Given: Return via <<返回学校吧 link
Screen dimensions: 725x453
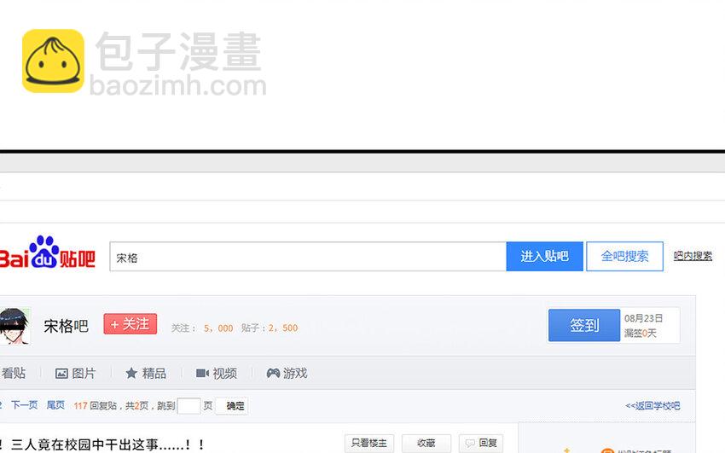Looking at the screenshot, I should pos(652,406).
